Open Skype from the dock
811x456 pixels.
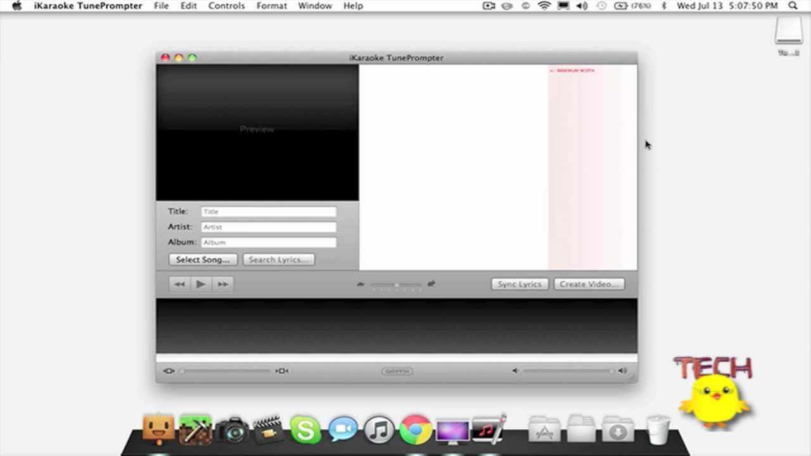pyautogui.click(x=305, y=430)
